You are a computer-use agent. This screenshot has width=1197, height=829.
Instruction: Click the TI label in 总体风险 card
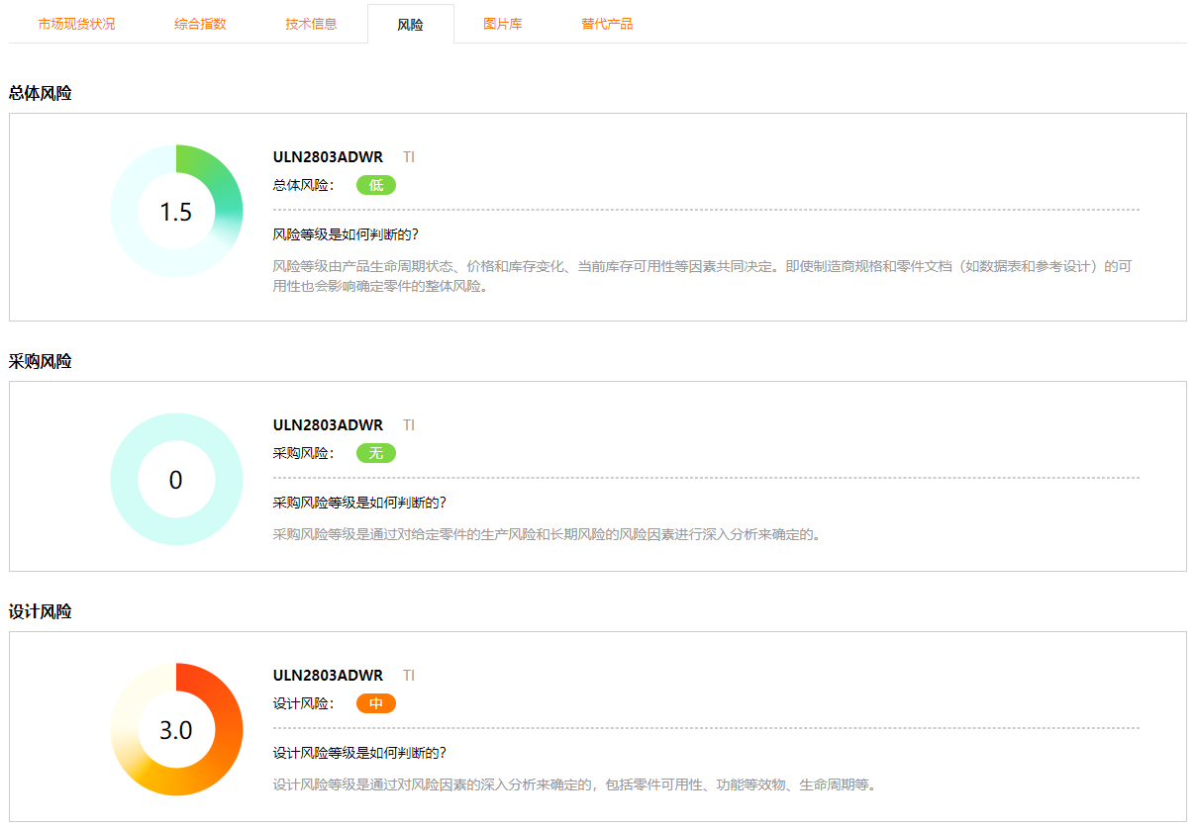tap(409, 157)
